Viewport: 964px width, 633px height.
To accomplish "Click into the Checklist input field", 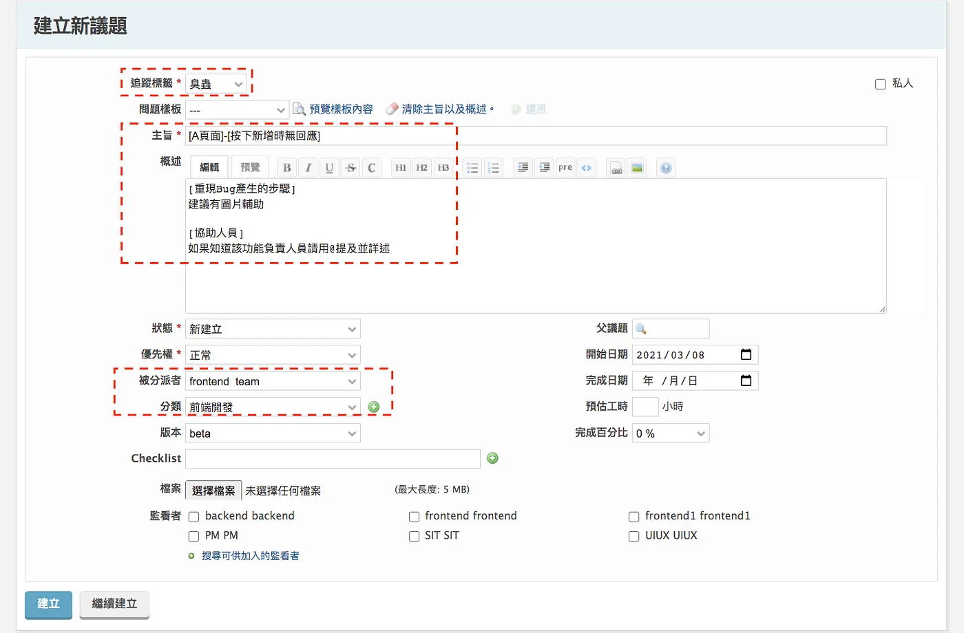I will (333, 459).
